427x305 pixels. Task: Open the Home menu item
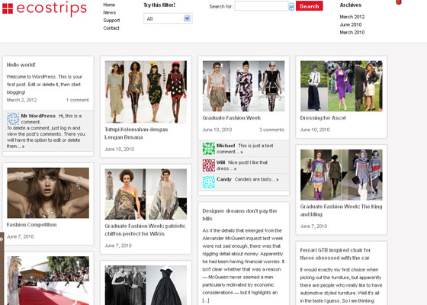pyautogui.click(x=109, y=5)
